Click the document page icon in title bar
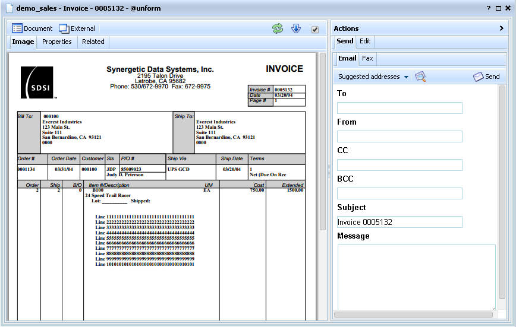Image resolution: width=516 pixels, height=327 pixels. (x=9, y=8)
